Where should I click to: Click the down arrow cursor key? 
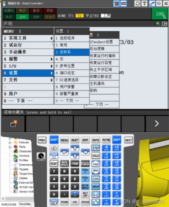(75, 156)
